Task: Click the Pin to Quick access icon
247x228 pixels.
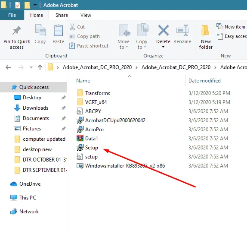Action: [x=16, y=31]
